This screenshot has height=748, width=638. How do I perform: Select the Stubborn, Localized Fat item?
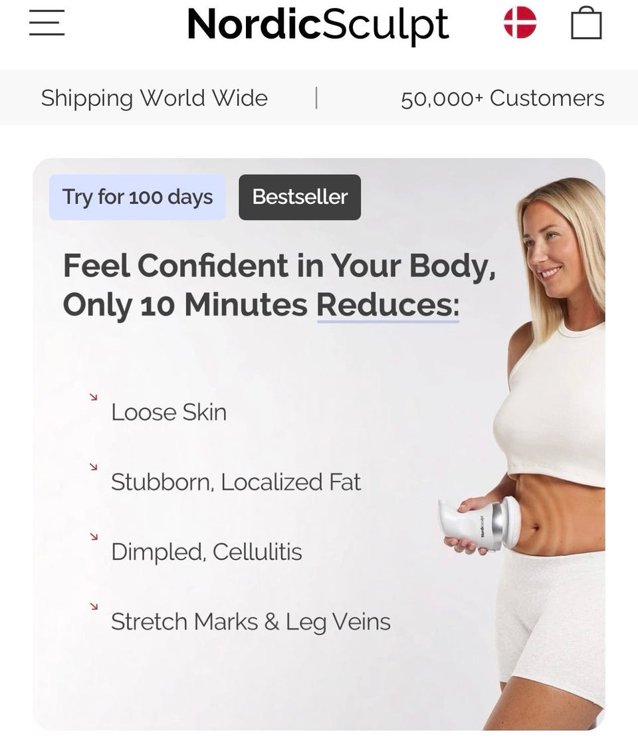coord(236,482)
